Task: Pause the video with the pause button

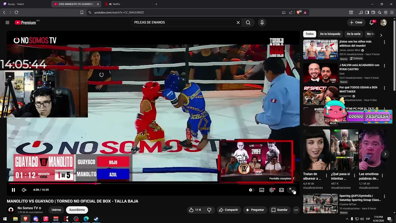Action: click(13, 190)
